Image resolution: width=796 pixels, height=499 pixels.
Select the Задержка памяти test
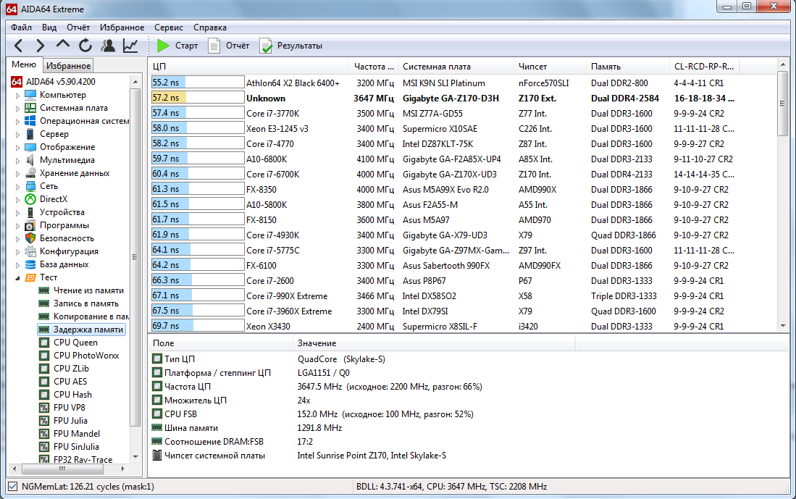click(x=88, y=330)
